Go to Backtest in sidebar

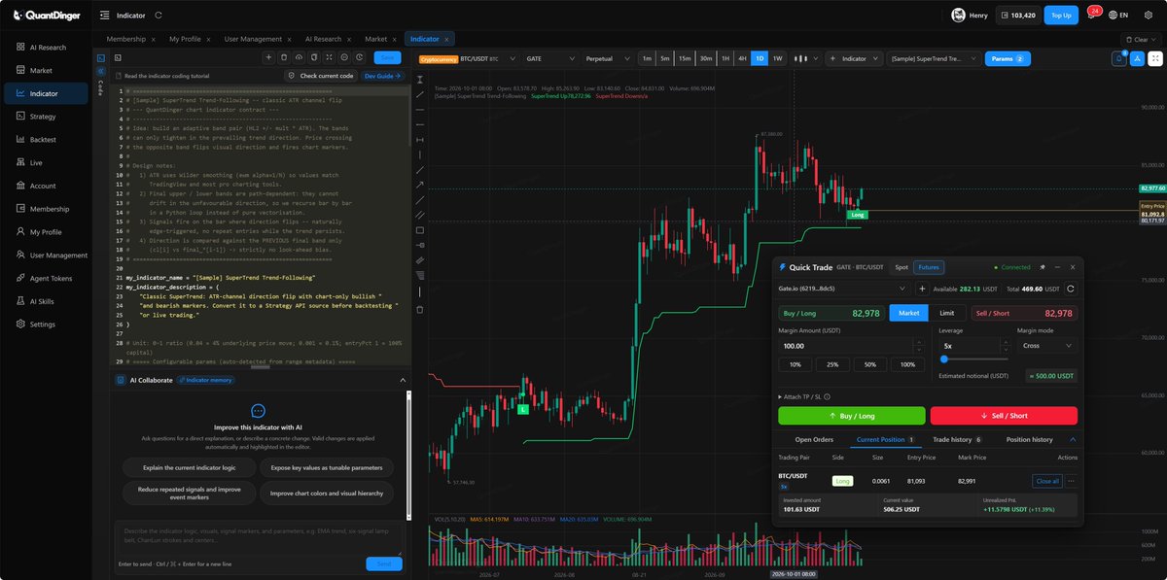click(47, 139)
